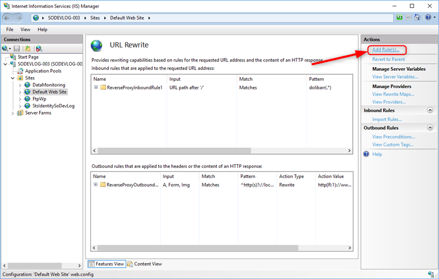This screenshot has width=439, height=279.
Task: Open the help question-mark icon in toolbar
Action: (x=428, y=18)
